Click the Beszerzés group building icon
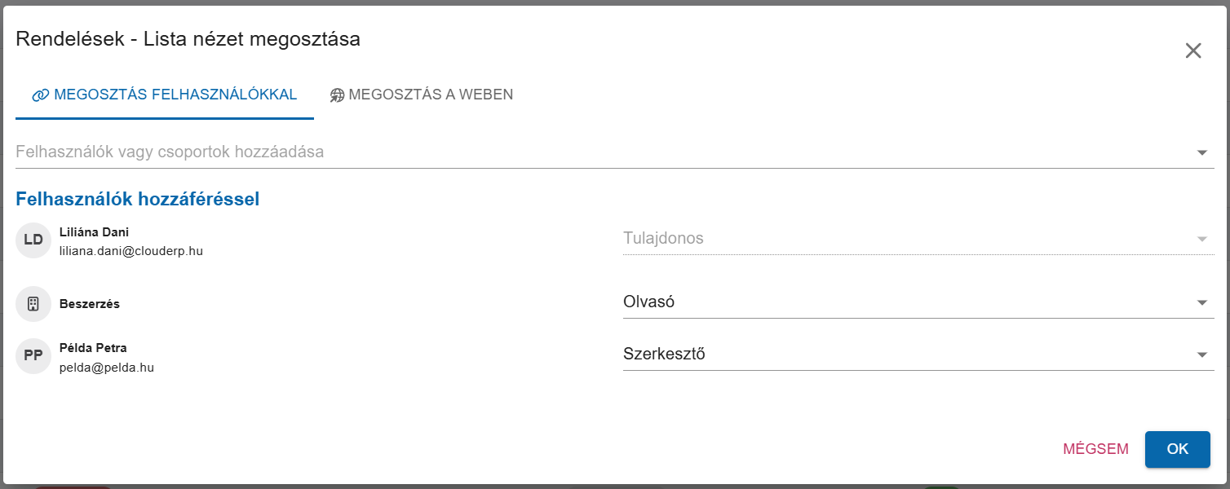 (x=33, y=304)
